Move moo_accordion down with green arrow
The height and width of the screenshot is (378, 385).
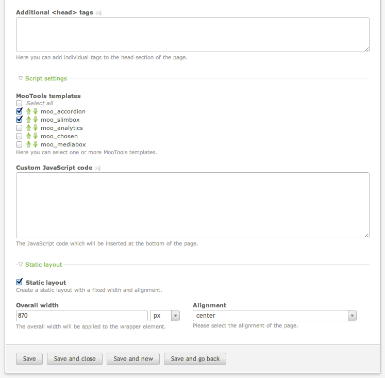pos(36,111)
